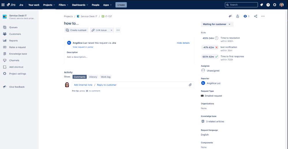This screenshot has height=149, width=288.
Task: Open the help question mark icon
Action: (268, 5)
